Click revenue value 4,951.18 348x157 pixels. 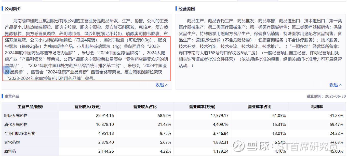tap(106, 133)
